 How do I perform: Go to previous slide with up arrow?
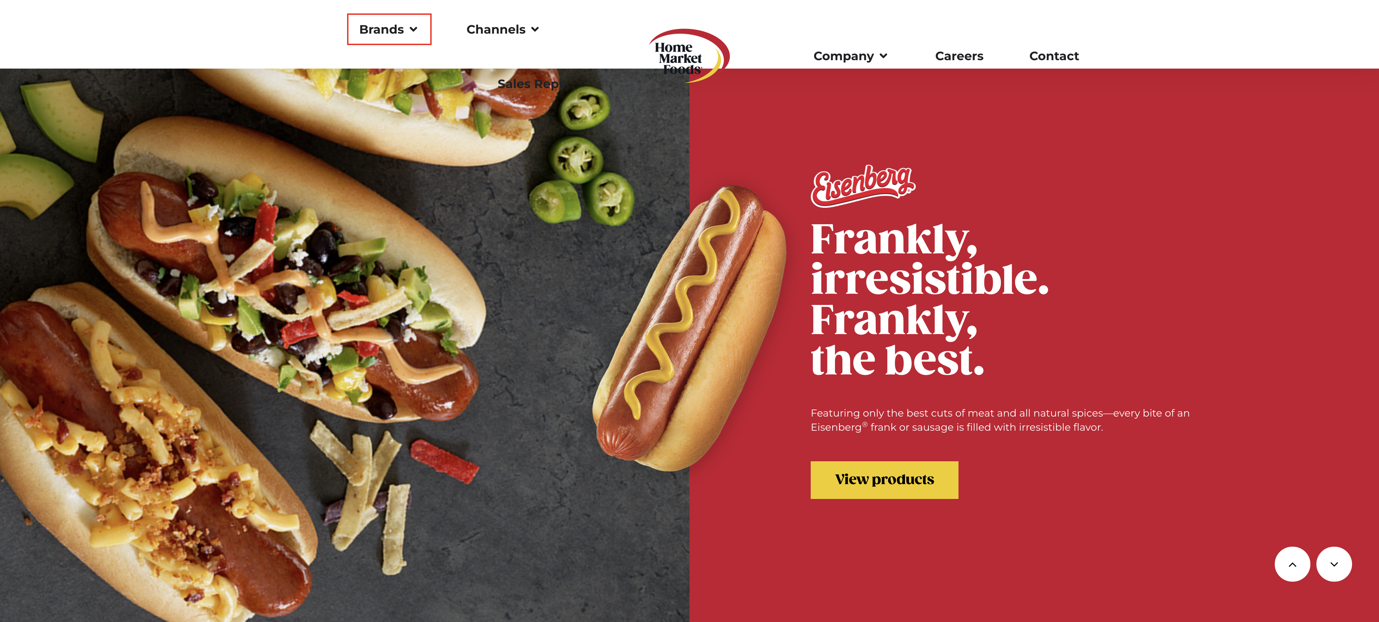pos(1292,564)
